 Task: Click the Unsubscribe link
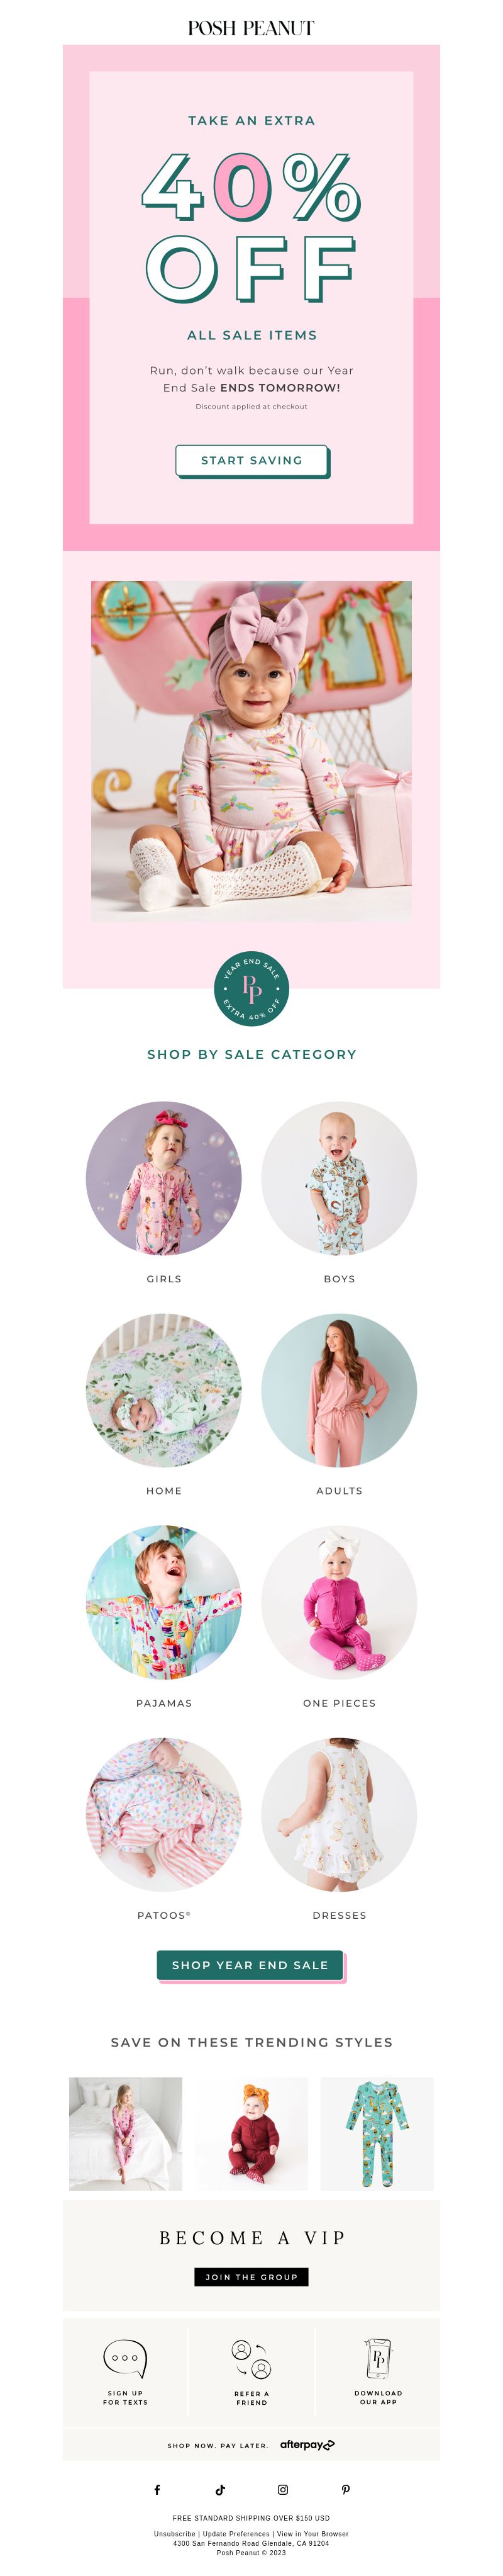point(175,2533)
